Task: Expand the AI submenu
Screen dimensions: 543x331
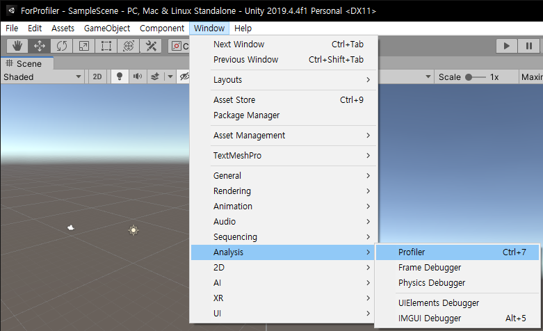Action: 284,282
